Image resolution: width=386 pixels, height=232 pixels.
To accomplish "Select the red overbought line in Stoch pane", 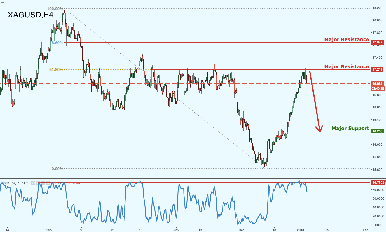I will [x=204, y=182].
